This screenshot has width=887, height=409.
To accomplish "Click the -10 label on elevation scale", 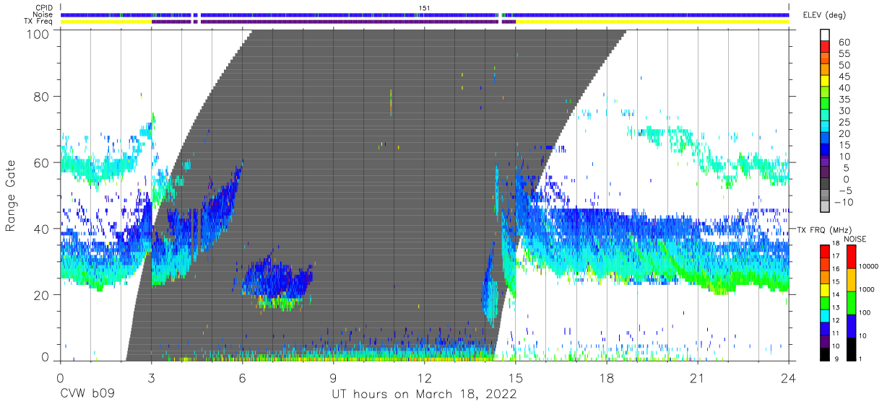I will tap(844, 202).
